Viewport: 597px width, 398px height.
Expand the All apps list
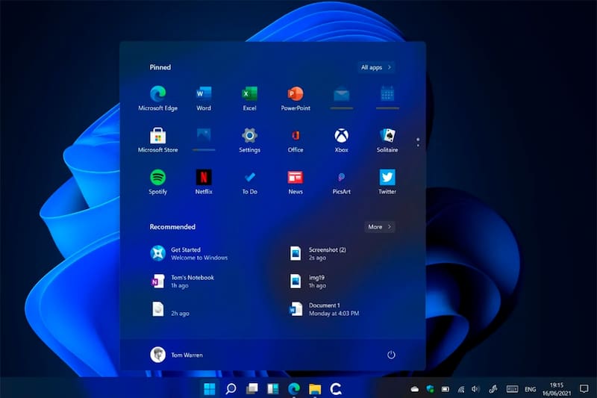[x=375, y=67]
